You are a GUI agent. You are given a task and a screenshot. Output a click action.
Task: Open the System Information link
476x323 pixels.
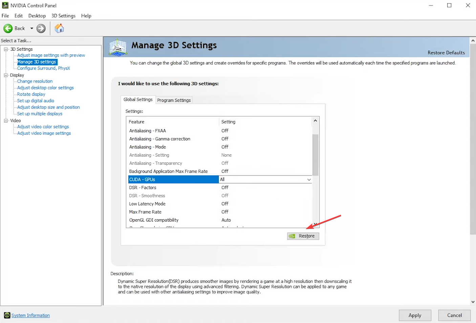pos(30,315)
